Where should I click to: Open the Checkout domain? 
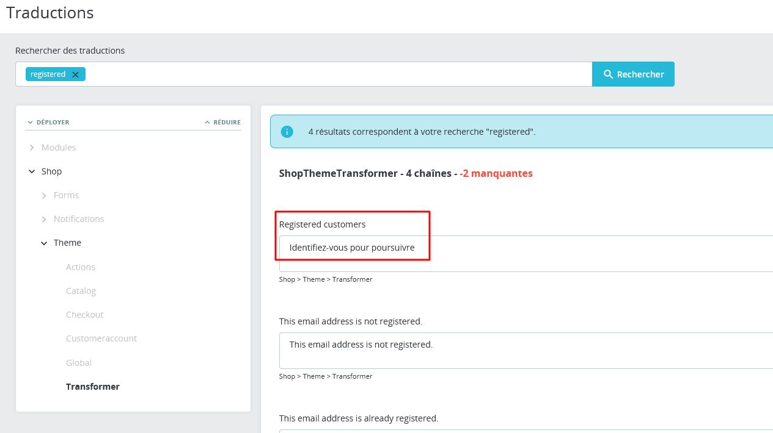click(x=85, y=315)
